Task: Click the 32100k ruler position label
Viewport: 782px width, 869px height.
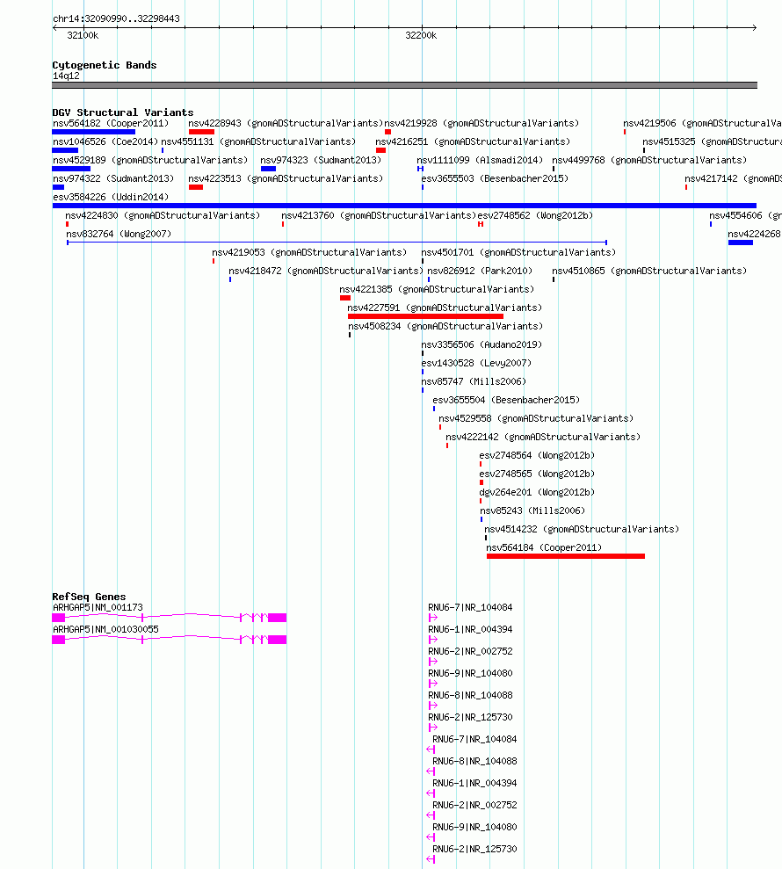Action: click(x=83, y=35)
